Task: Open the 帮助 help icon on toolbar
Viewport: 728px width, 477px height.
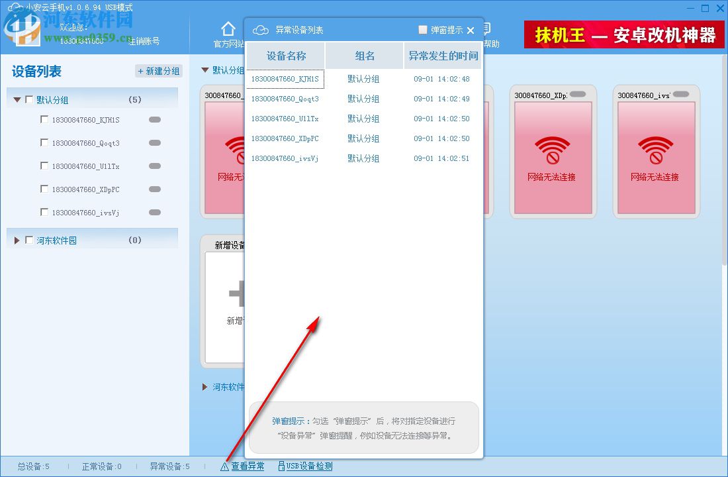Action: (487, 29)
